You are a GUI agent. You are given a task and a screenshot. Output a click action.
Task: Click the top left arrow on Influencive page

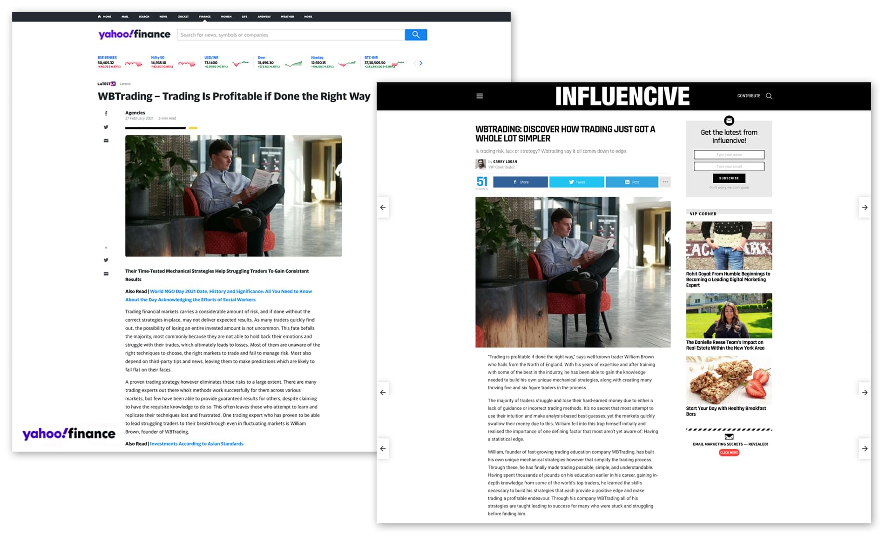click(x=383, y=207)
